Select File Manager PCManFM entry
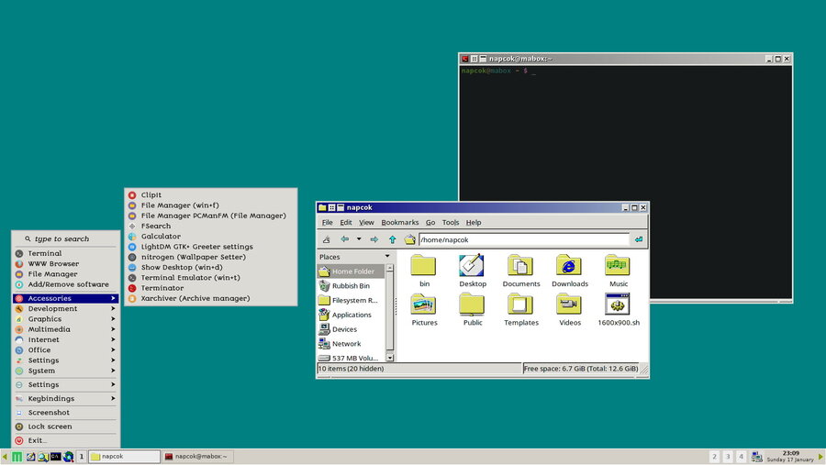 click(x=211, y=216)
